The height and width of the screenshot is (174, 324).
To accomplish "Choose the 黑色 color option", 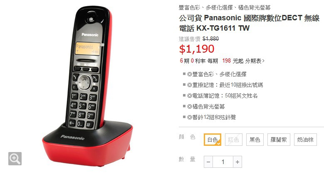I will click(255, 140).
